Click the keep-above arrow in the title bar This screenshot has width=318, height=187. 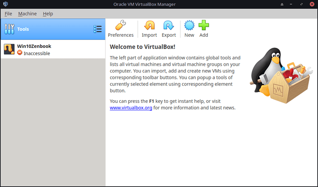[x=282, y=4]
